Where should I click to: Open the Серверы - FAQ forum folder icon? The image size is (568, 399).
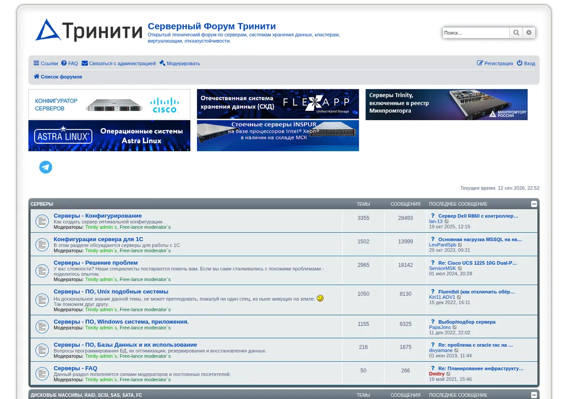click(x=42, y=373)
